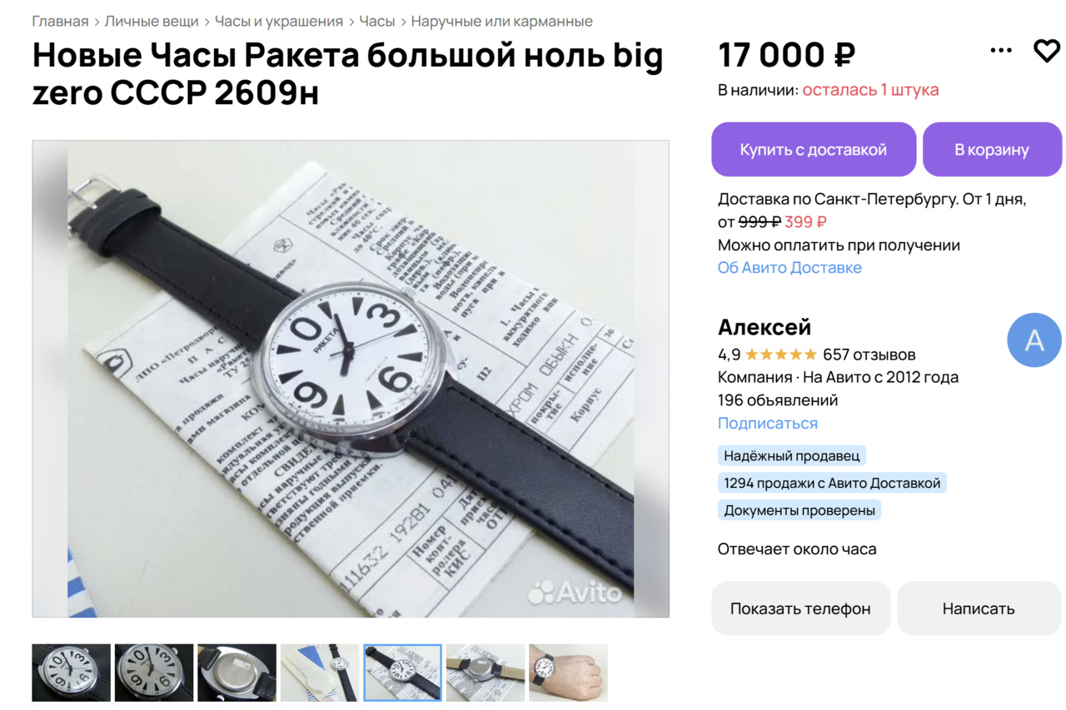Open the three-dots more options menu
Image resolution: width=1066 pixels, height=710 pixels.
click(x=1001, y=51)
